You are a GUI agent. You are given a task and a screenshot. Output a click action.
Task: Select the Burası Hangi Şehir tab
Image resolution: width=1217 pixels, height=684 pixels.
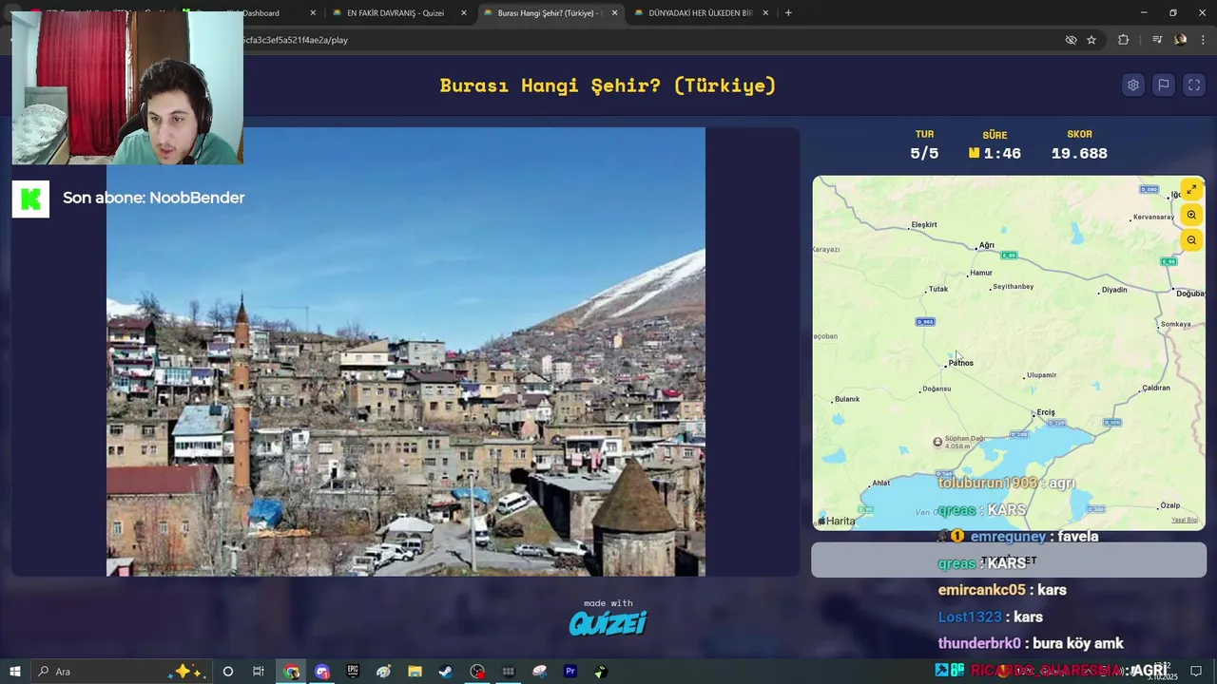point(549,13)
